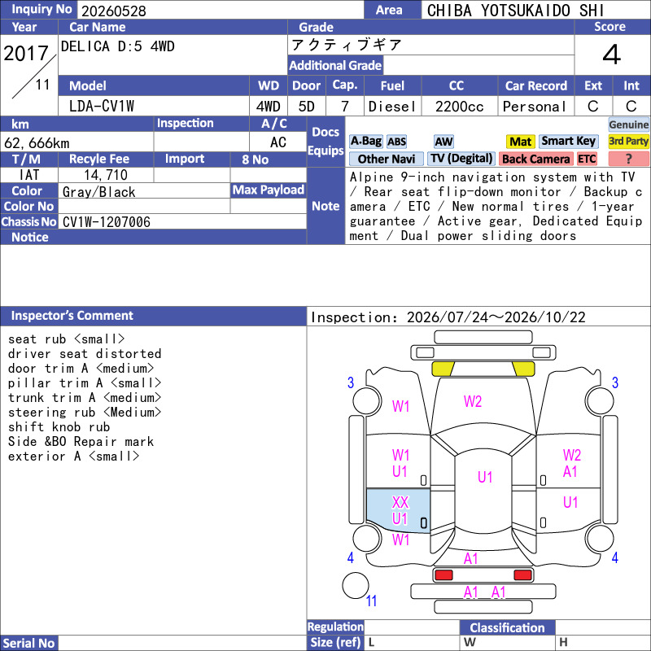Click the inspection date range 2026/07/24～2026/10/22

coord(496,317)
